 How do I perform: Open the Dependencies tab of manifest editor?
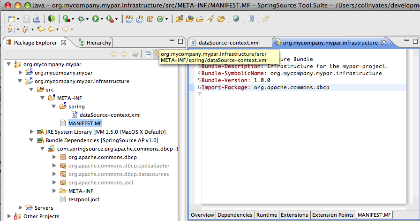pyautogui.click(x=235, y=215)
